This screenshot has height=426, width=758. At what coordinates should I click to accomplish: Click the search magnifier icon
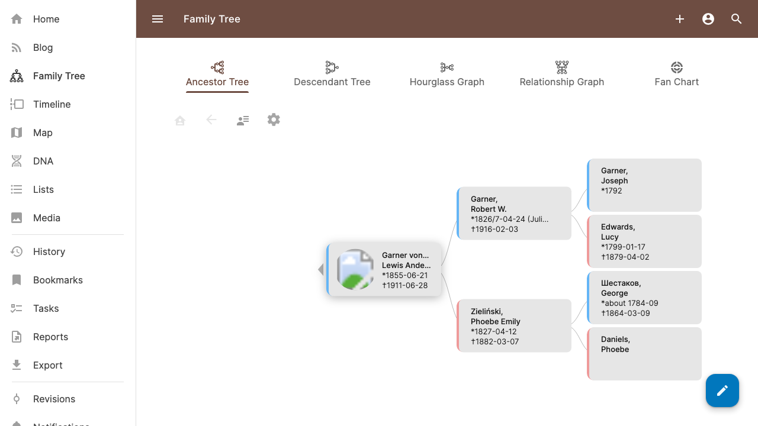737,19
